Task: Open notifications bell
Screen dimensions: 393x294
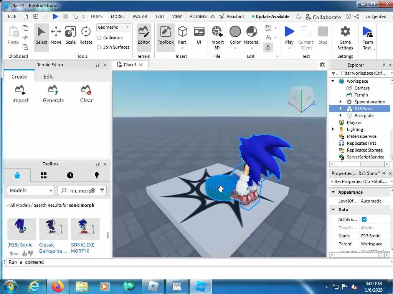Action: tap(299, 16)
